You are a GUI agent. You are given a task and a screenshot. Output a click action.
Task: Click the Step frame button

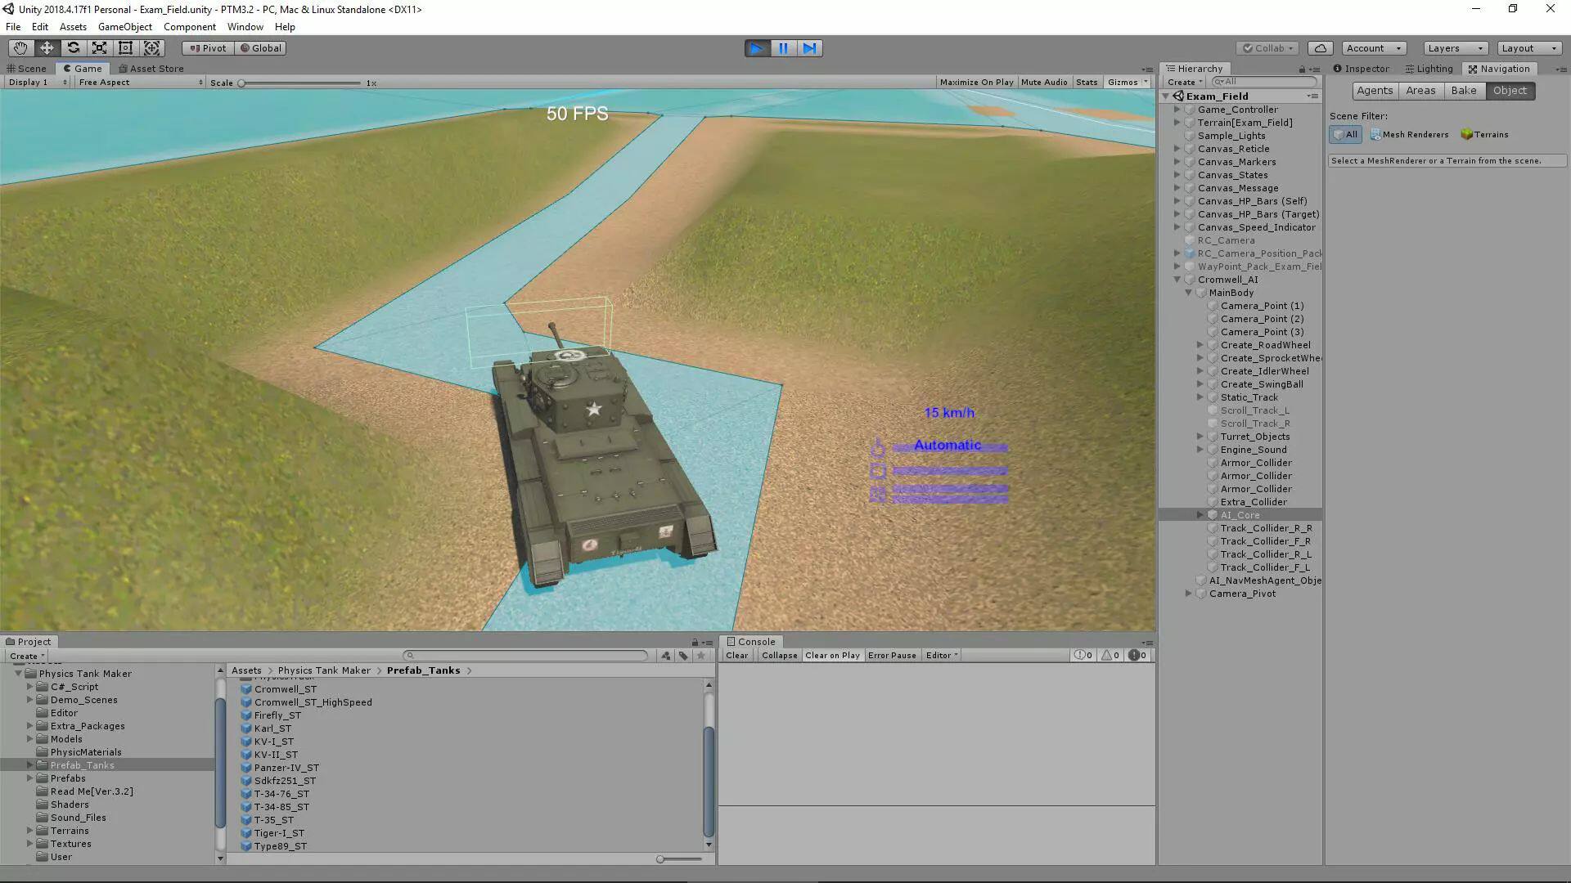tap(809, 48)
